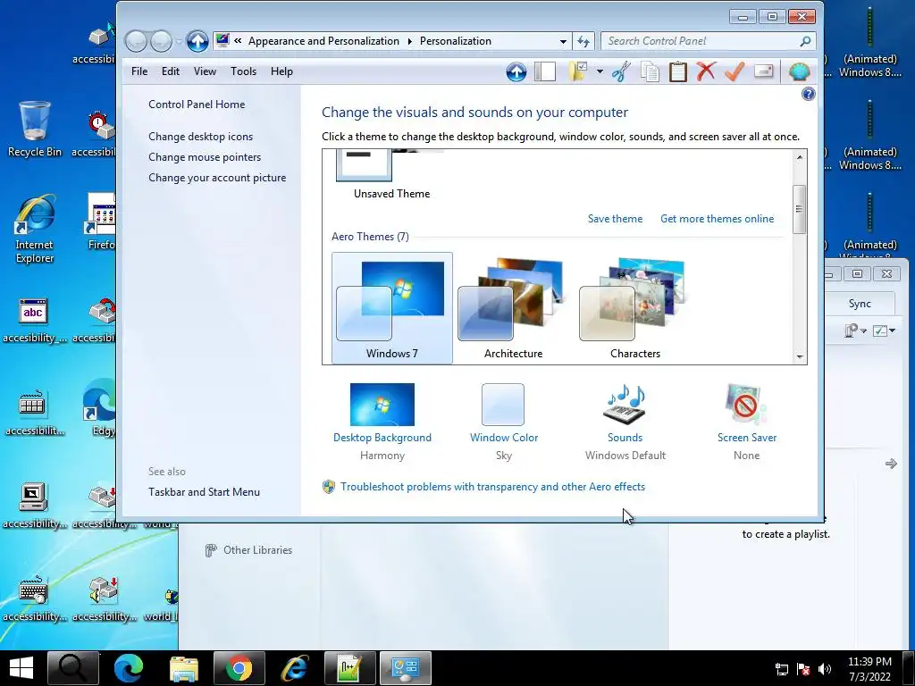Go to Control Panel Home
The width and height of the screenshot is (915, 686).
click(197, 105)
